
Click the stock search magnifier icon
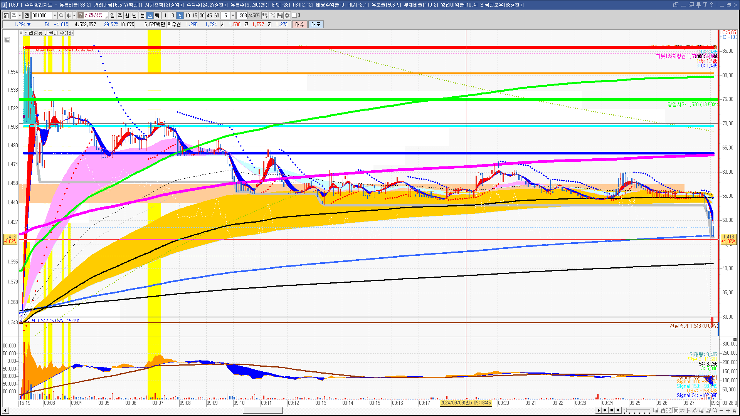point(61,15)
